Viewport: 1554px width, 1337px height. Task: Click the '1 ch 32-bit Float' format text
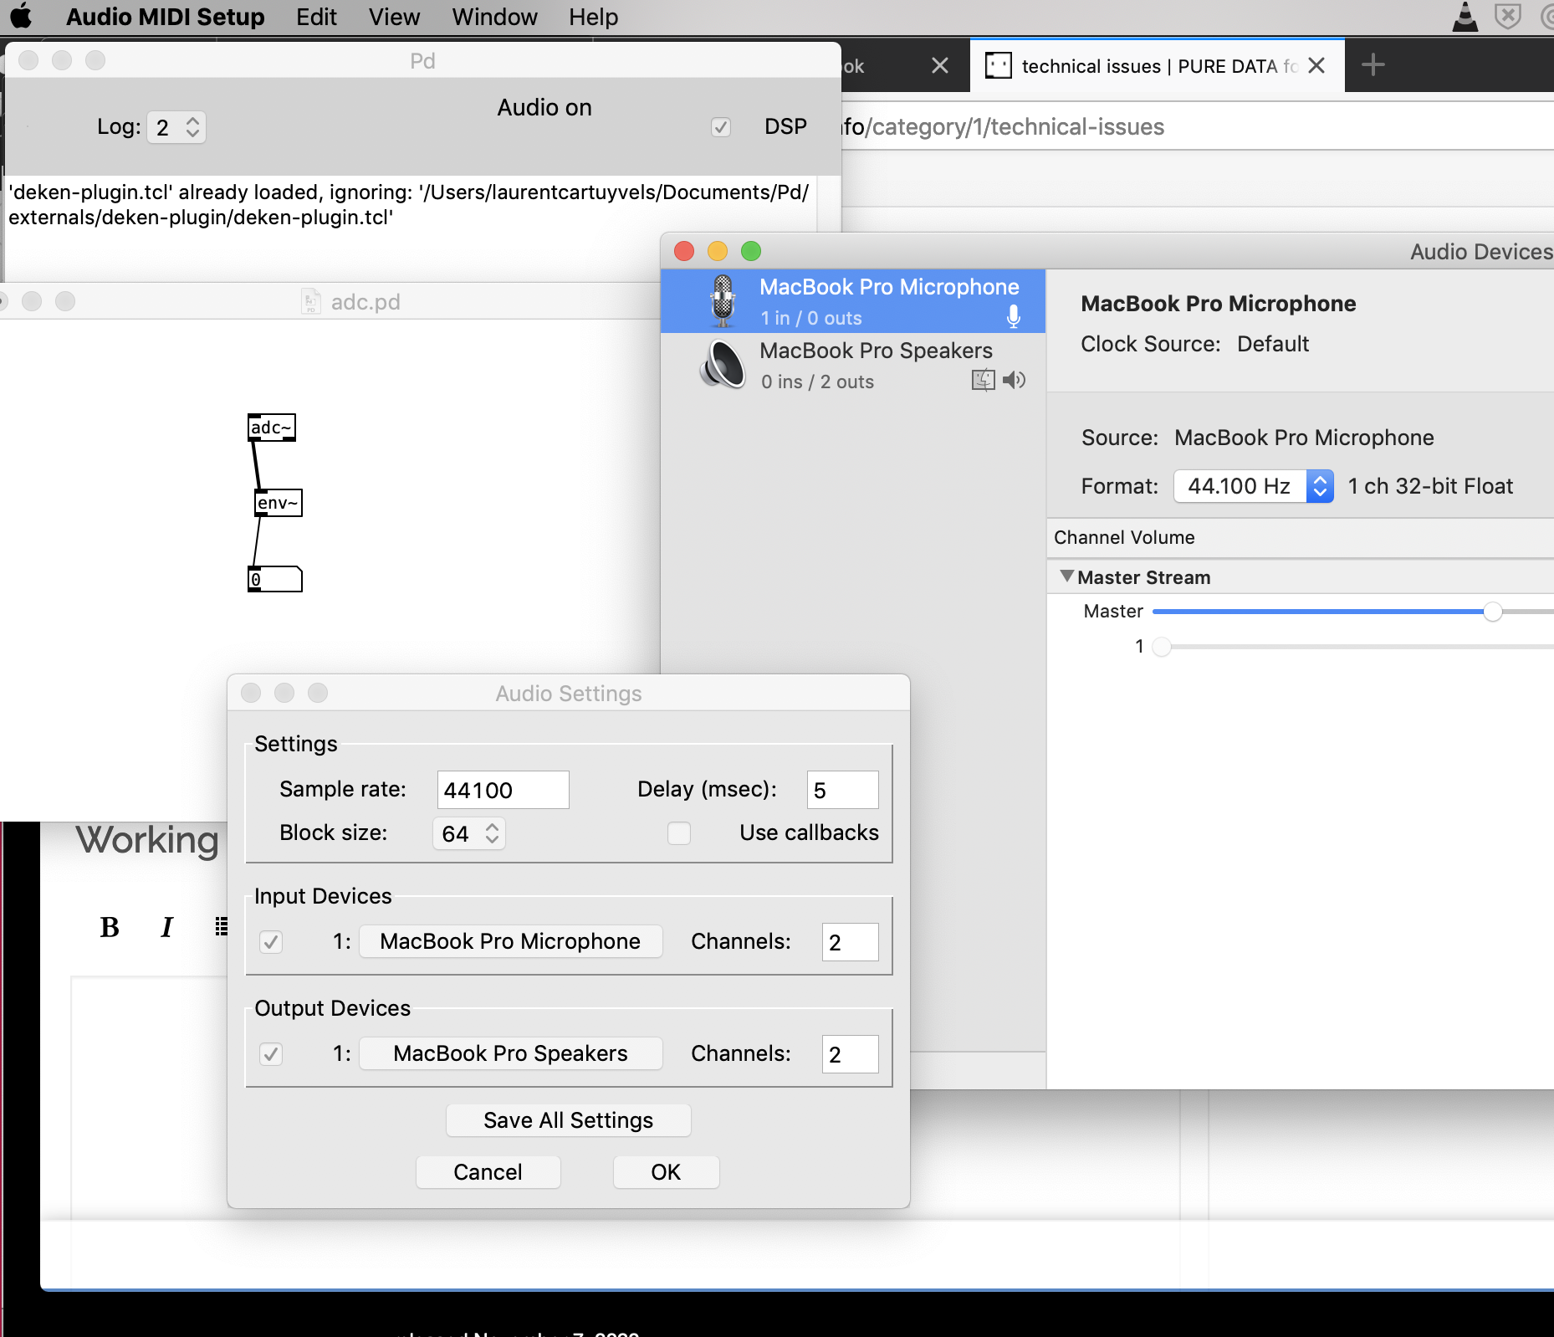point(1430,486)
